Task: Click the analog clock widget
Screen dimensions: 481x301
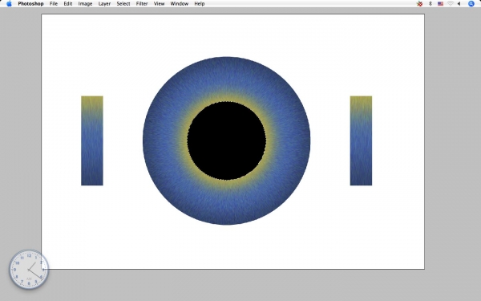Action: pos(29,270)
